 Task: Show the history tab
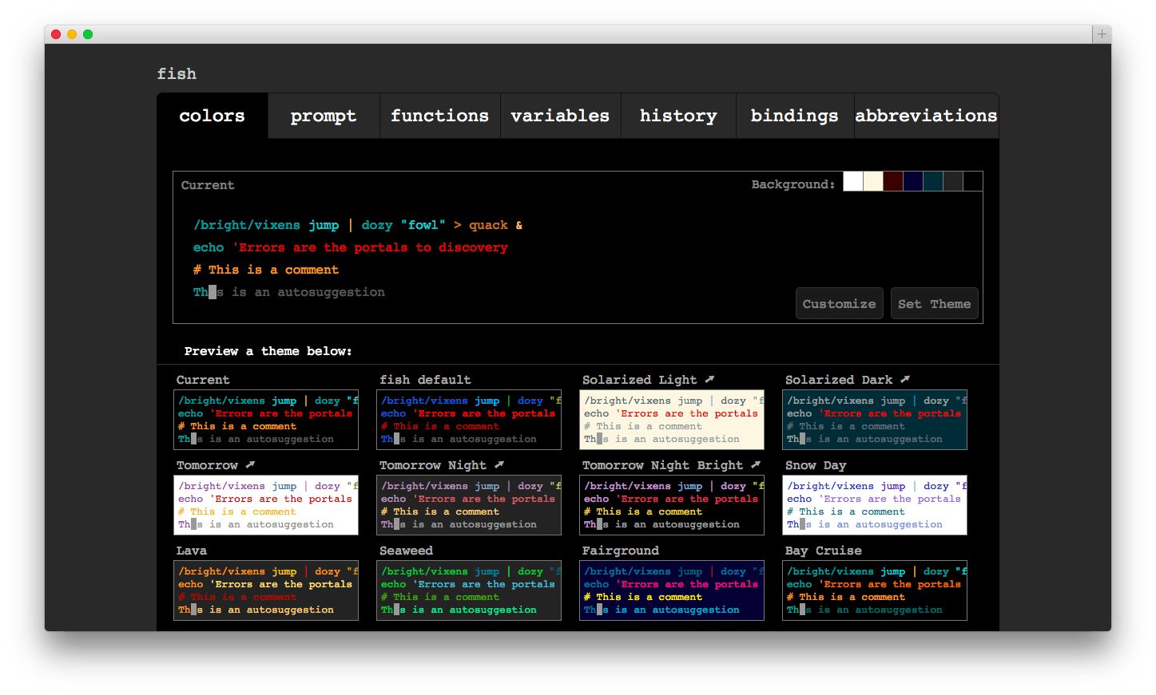678,116
